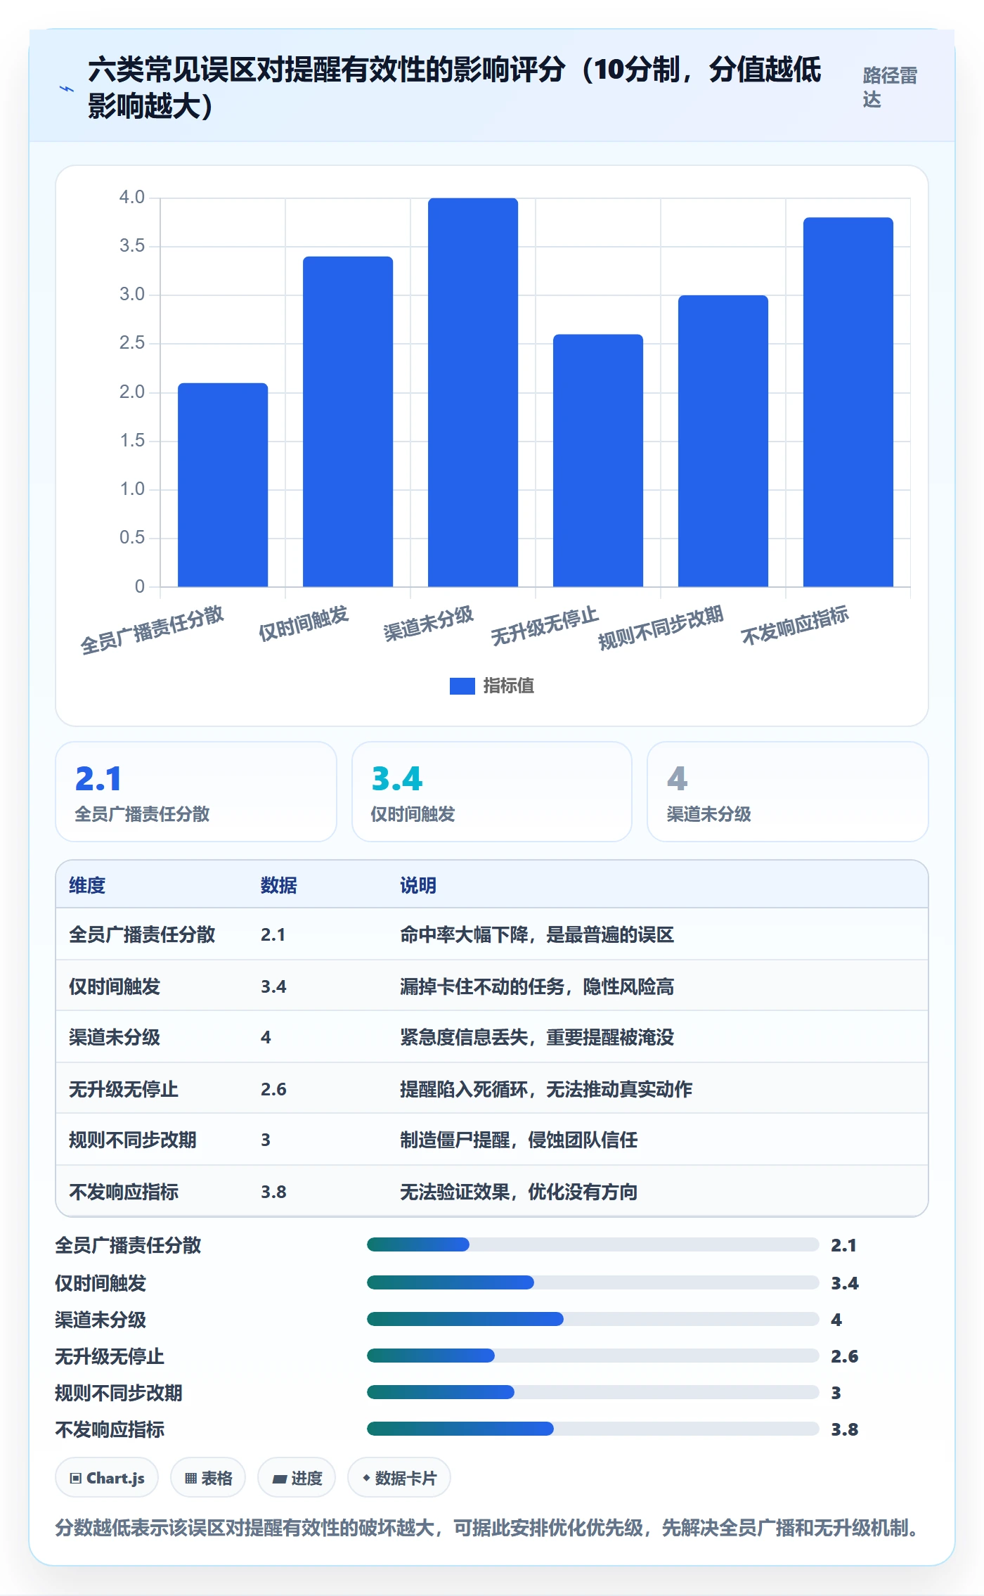Viewport: 984px width, 1596px height.
Task: Click the 仅时间触发 progress bar
Action: point(593,1282)
